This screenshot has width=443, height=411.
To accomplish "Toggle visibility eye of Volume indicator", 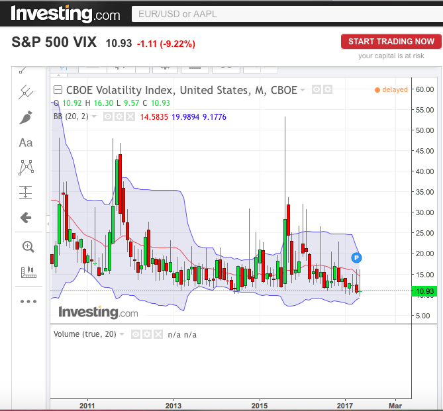I will 136,334.
